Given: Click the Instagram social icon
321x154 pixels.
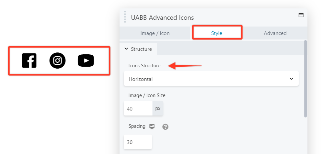Looking at the screenshot, I should tap(57, 60).
